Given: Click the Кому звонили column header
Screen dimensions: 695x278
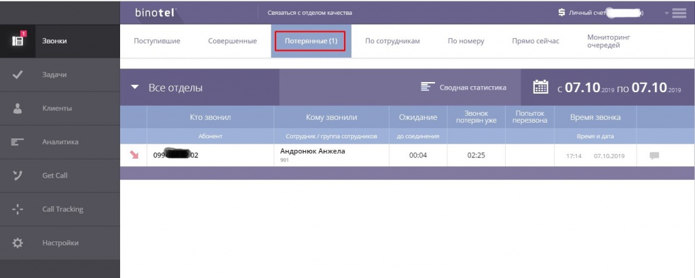Looking at the screenshot, I should click(x=331, y=117).
